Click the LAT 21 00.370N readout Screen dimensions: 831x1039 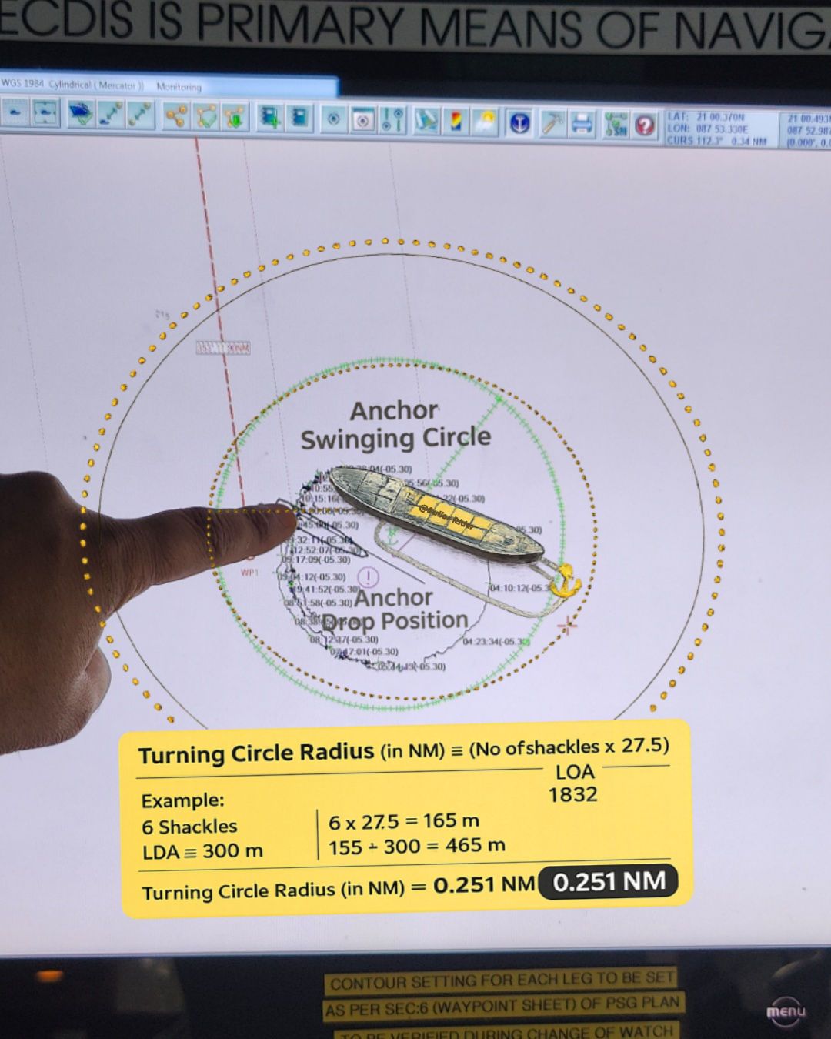coord(706,117)
